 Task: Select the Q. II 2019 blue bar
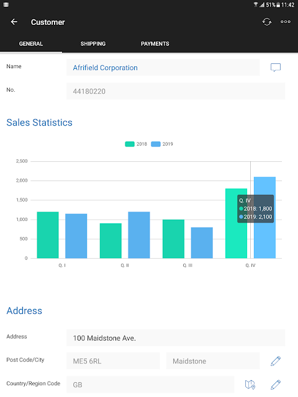coord(139,235)
